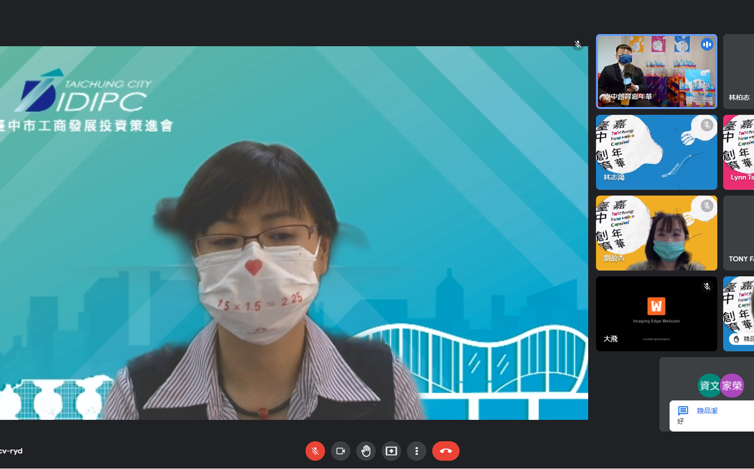
Task: Select the 劉盈杏 participant tile
Action: tap(656, 233)
